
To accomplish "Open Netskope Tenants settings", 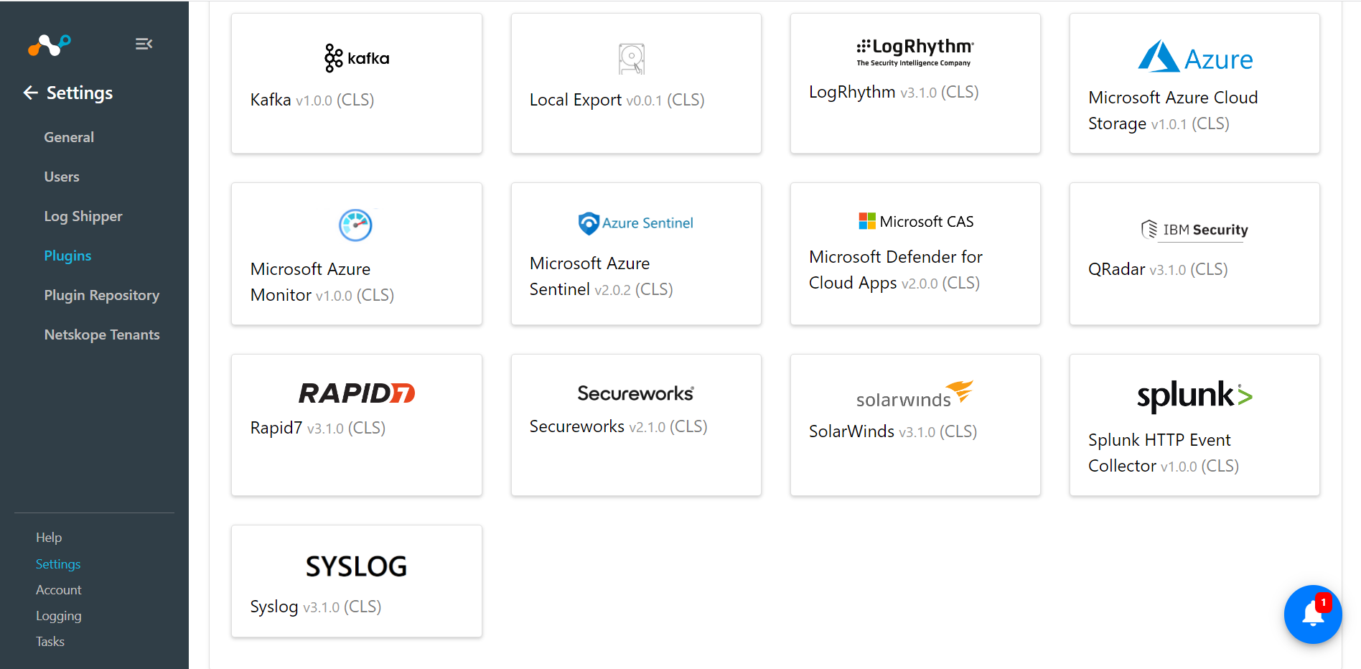I will click(102, 334).
